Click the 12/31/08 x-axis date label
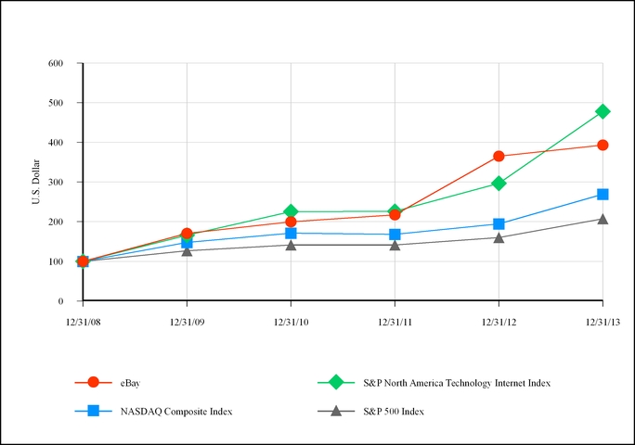The image size is (635, 445). pyautogui.click(x=83, y=320)
